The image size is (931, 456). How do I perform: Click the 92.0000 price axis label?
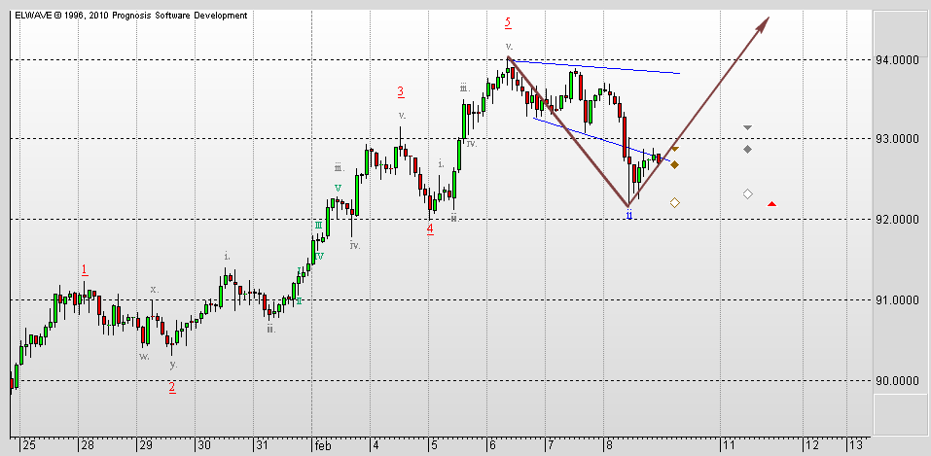tap(900, 220)
